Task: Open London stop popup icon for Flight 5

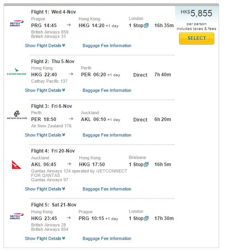Action: (146, 218)
